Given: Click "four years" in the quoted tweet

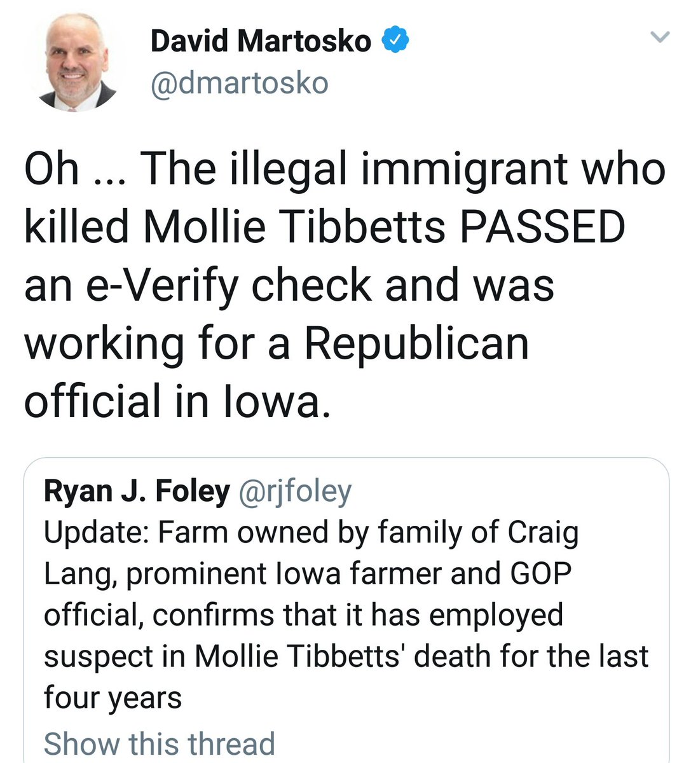Looking at the screenshot, I should [113, 697].
